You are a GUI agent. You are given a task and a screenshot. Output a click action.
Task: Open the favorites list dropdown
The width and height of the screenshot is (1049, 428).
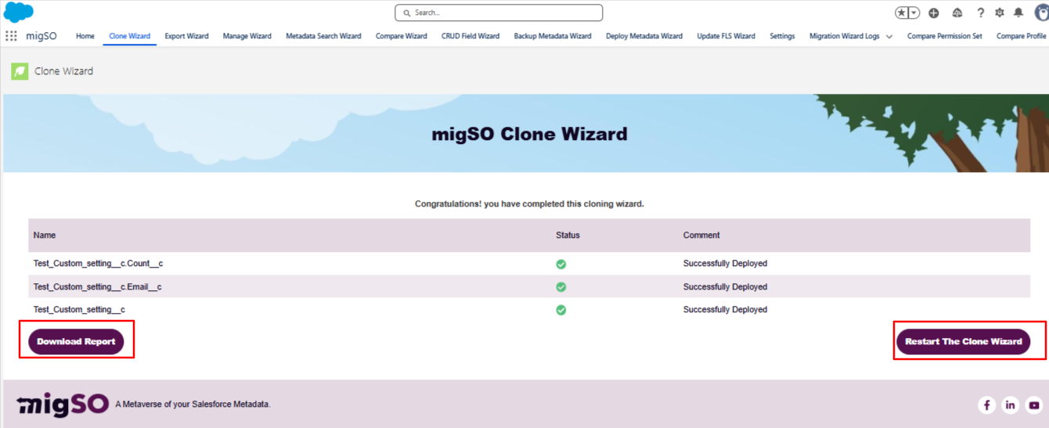click(914, 13)
